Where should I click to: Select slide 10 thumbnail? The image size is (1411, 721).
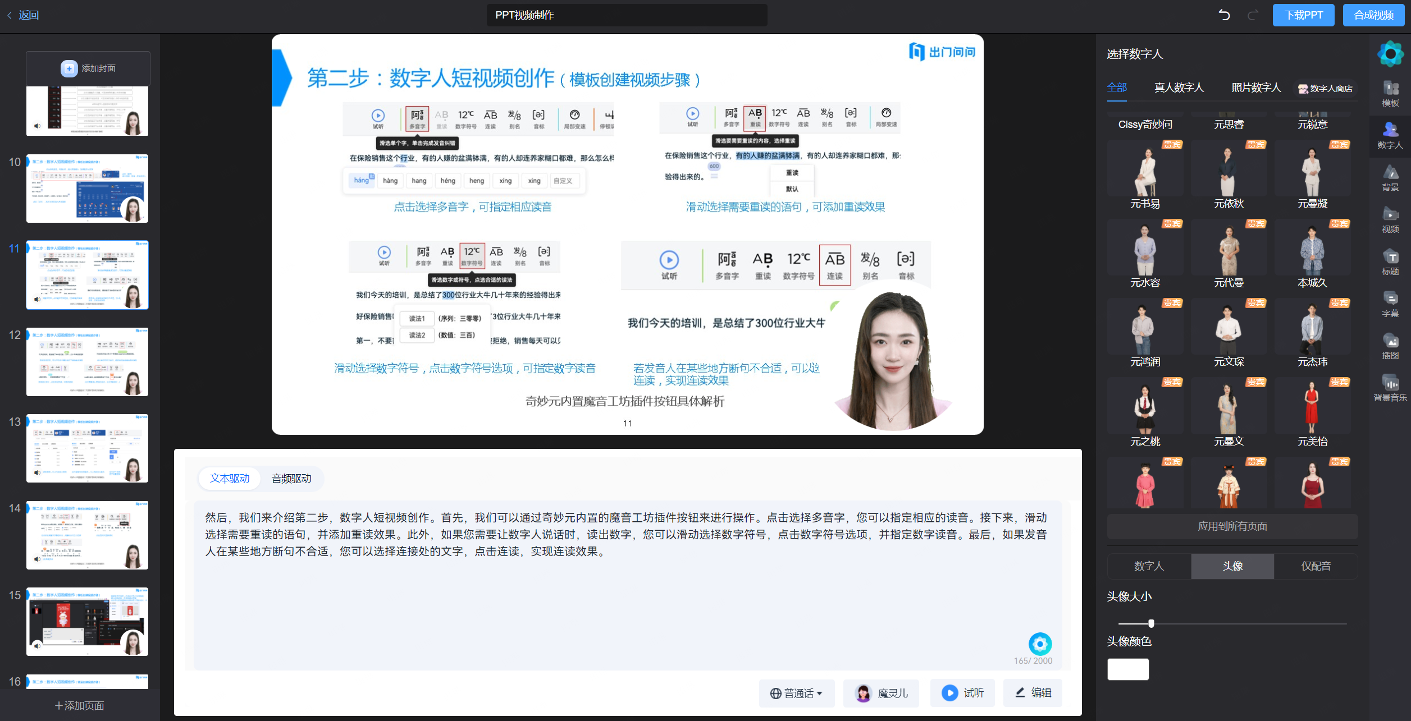pos(87,189)
